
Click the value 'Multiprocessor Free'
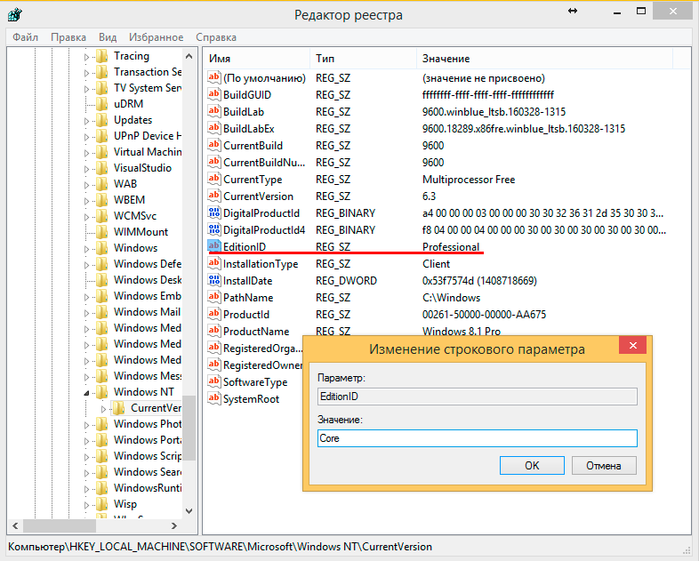pos(469,179)
